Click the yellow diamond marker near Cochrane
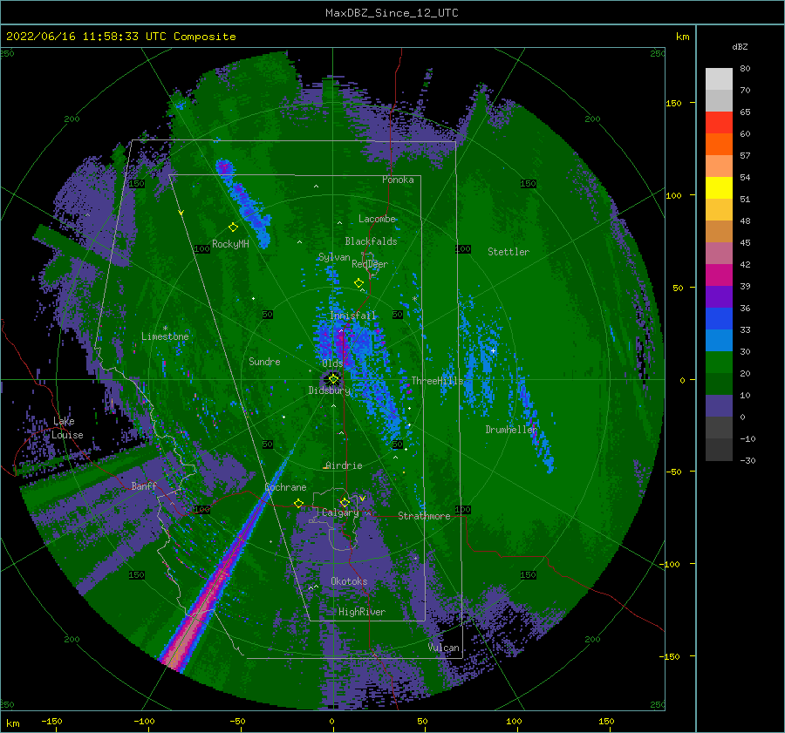785x733 pixels. pyautogui.click(x=299, y=503)
